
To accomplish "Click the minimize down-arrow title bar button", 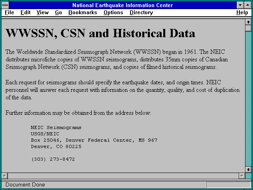I will pyautogui.click(x=240, y=5).
